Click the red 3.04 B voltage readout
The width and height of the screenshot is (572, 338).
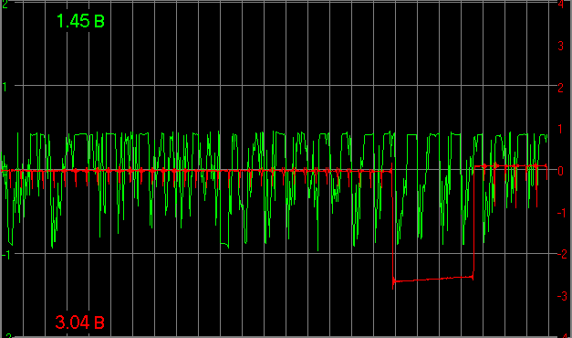click(x=80, y=322)
